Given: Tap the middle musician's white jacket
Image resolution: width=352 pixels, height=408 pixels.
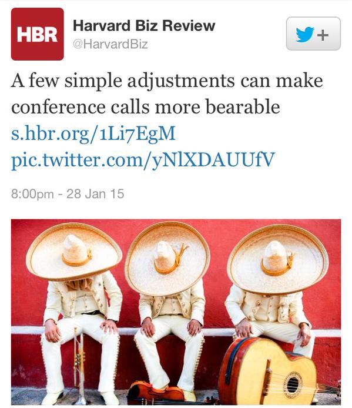Looking at the screenshot, I should tap(172, 305).
